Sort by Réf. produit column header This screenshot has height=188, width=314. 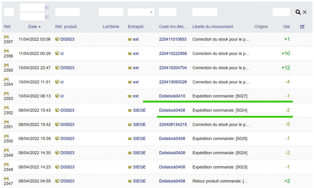click(x=66, y=27)
